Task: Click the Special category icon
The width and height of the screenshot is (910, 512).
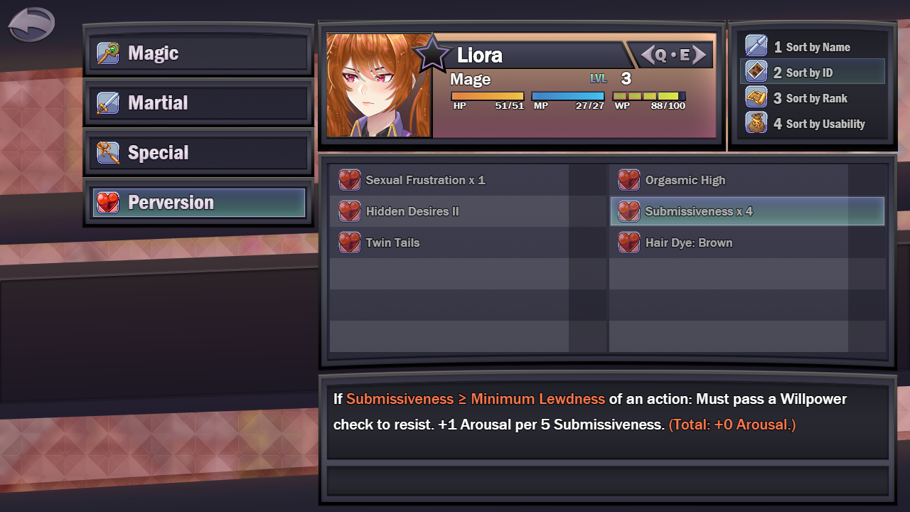Action: (x=108, y=153)
